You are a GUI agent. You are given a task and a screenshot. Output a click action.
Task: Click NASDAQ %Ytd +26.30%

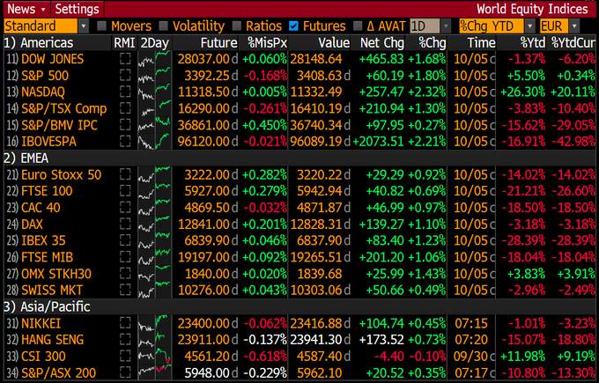(x=522, y=92)
